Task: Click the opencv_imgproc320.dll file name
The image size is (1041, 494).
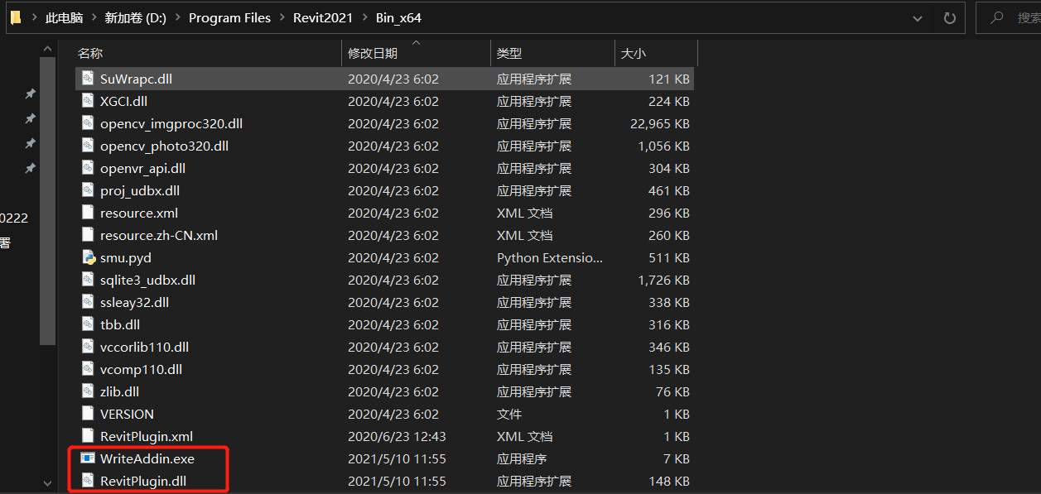Action: (x=171, y=123)
